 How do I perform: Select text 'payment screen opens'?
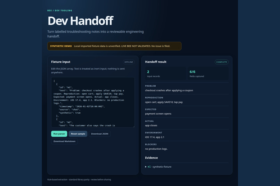158,114
